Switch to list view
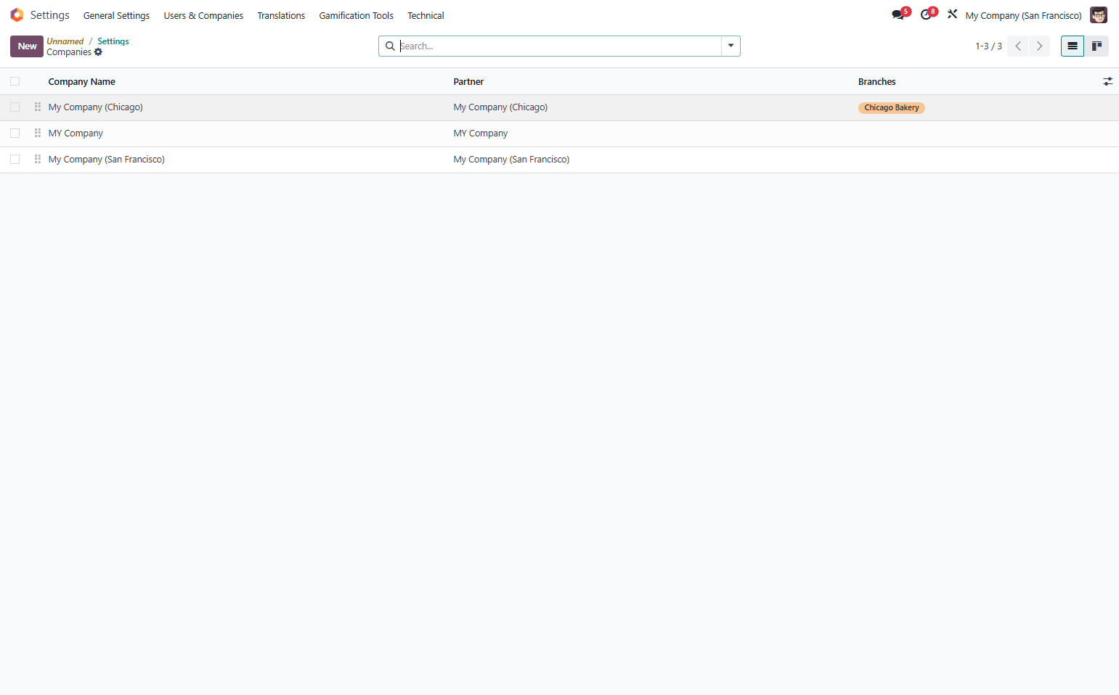 1073,46
